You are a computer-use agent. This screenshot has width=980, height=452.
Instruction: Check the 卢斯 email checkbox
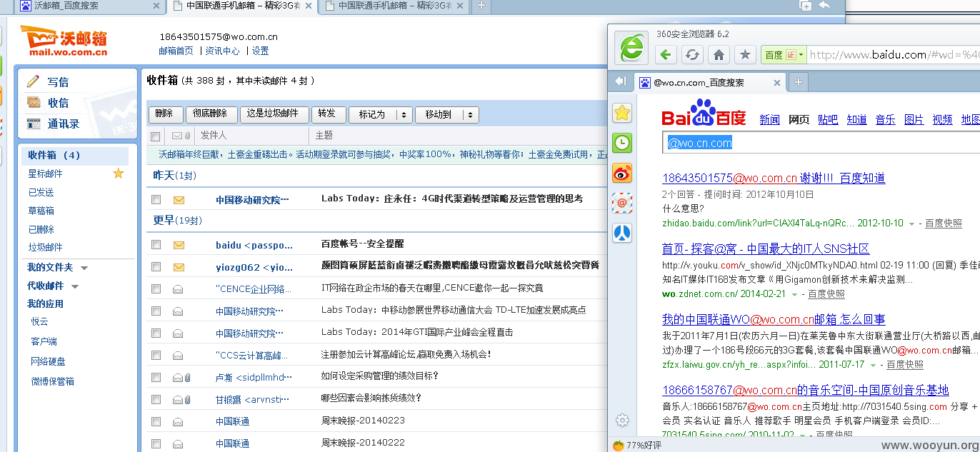156,377
